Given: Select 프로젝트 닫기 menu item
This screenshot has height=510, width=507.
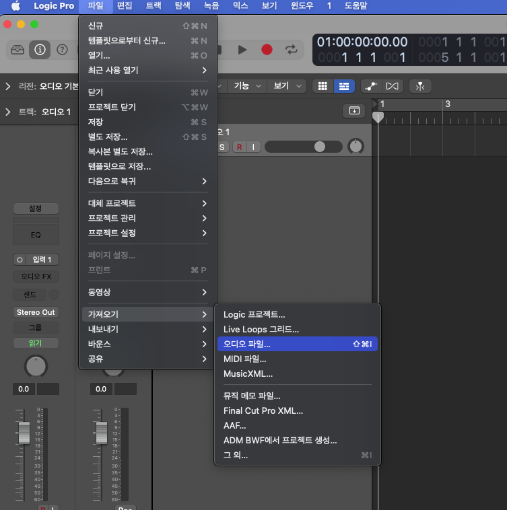Looking at the screenshot, I should pos(148,108).
